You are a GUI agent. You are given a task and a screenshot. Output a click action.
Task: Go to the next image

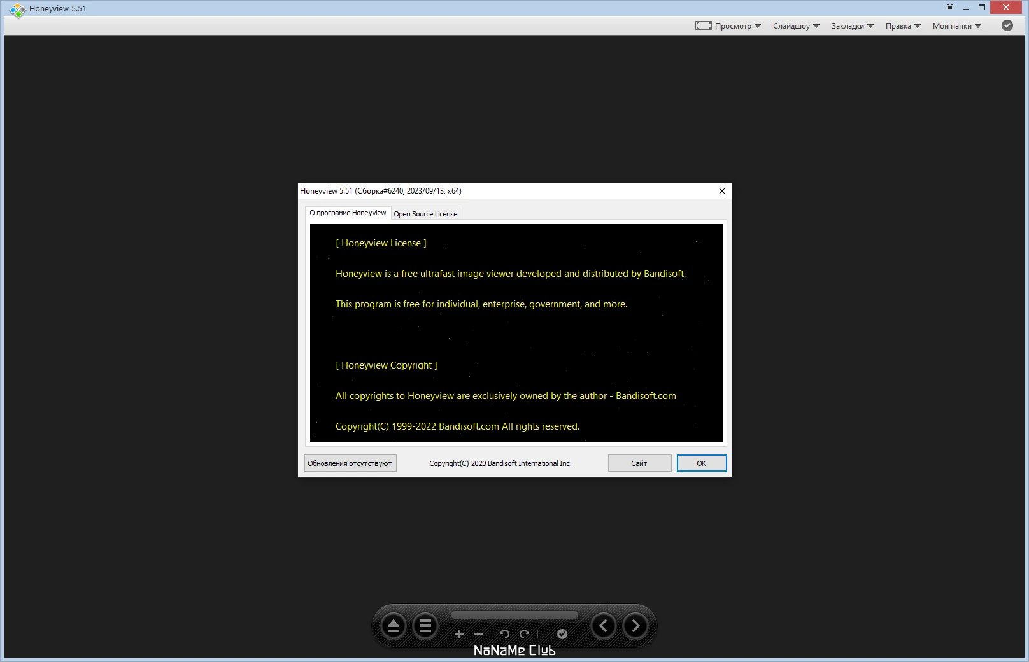click(x=635, y=626)
